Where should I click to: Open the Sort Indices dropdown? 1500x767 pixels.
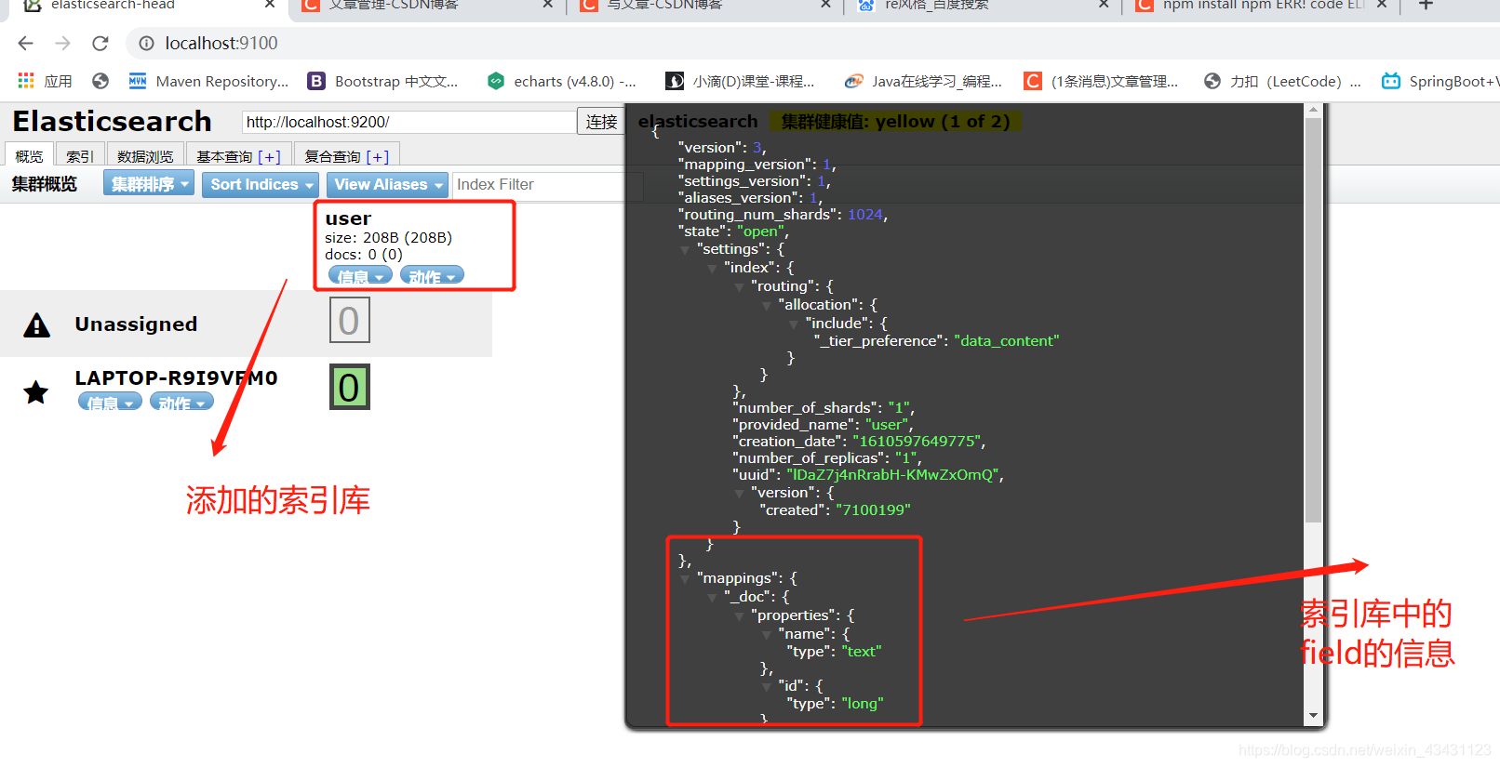coord(261,184)
